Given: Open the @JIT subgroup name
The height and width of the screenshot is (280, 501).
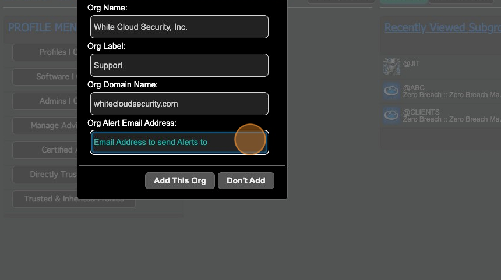Looking at the screenshot, I should pos(411,63).
